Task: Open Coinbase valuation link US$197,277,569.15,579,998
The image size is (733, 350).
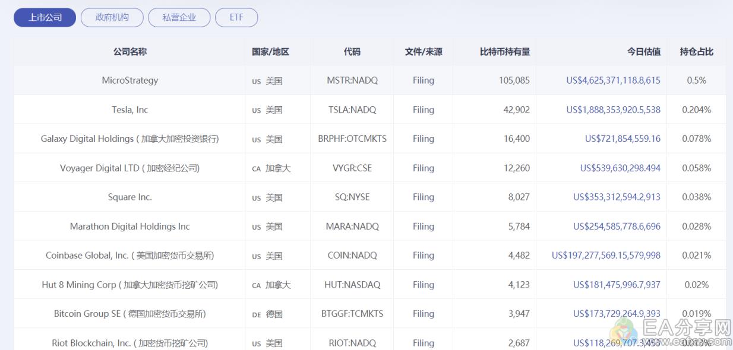Action: [x=606, y=255]
